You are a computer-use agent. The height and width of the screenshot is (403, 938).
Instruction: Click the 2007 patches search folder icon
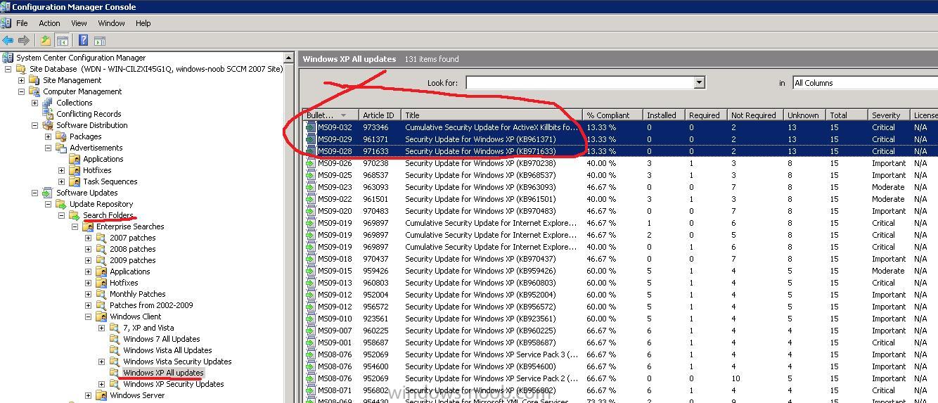click(101, 238)
